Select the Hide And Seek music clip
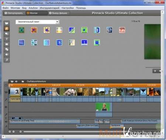Image resolution: width=166 pixels, height=140 pixels. (x=88, y=126)
